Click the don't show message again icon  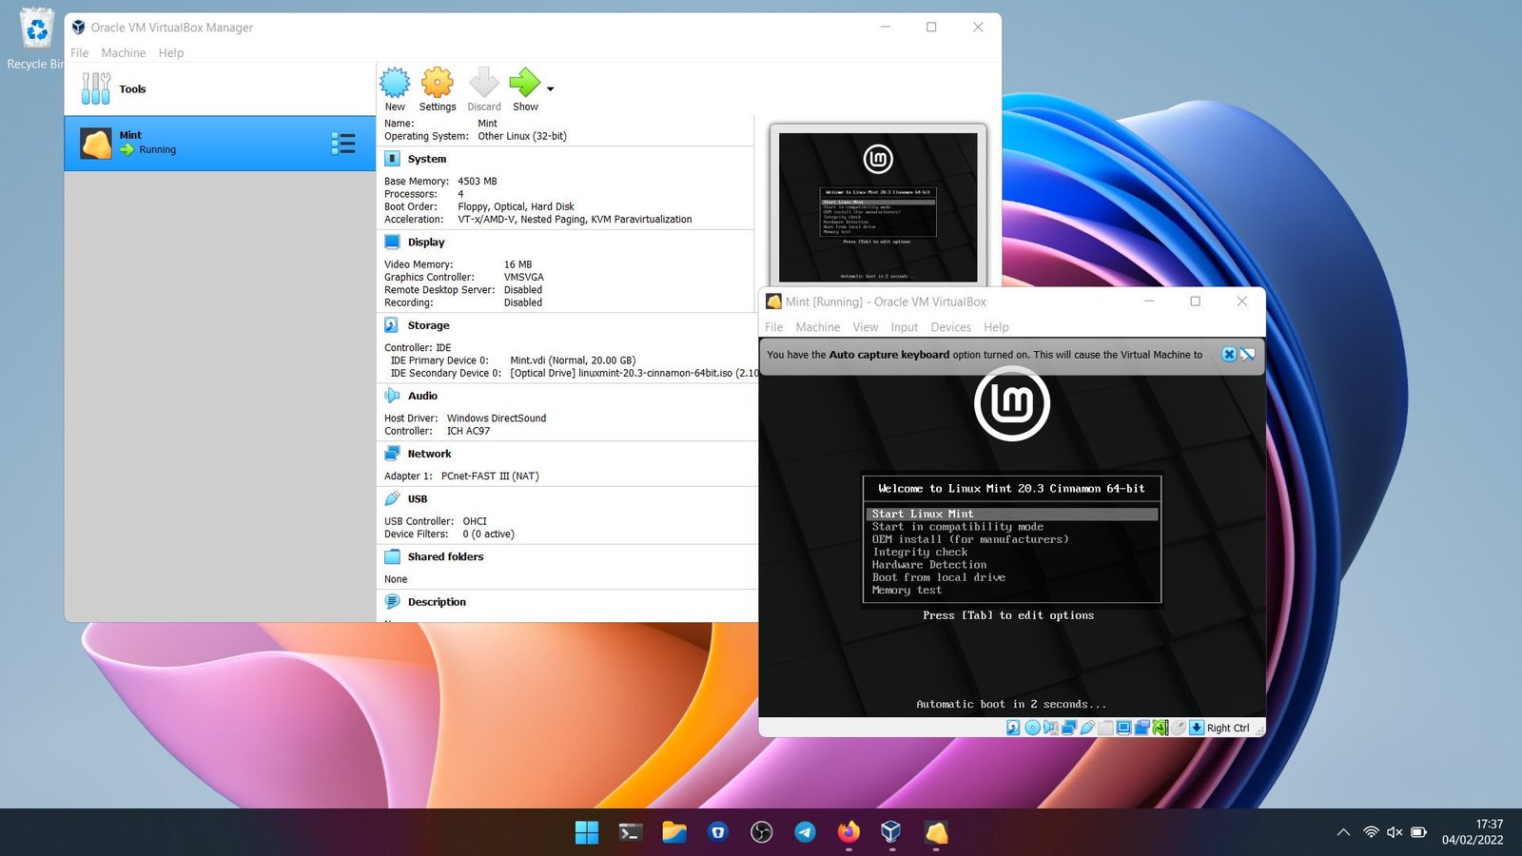click(x=1247, y=355)
